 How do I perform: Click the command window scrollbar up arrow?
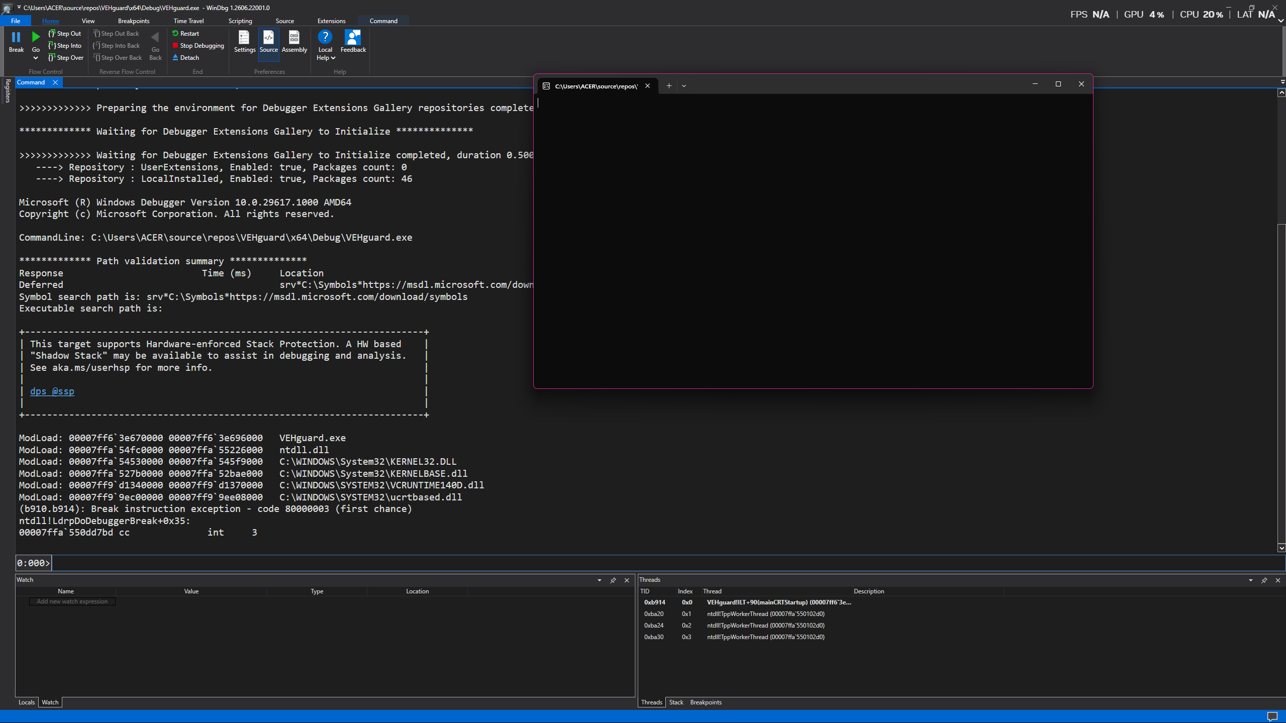[x=1281, y=92]
